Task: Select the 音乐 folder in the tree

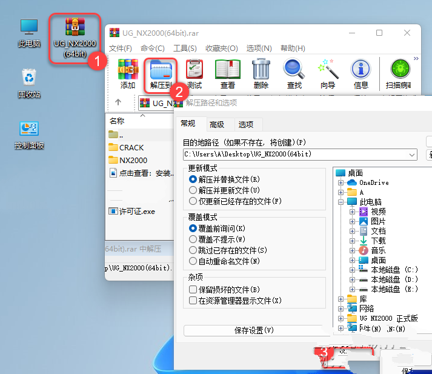Action: point(372,250)
